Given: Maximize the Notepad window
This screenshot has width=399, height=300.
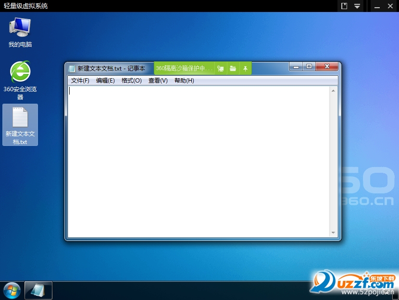Looking at the screenshot, I should (x=309, y=67).
